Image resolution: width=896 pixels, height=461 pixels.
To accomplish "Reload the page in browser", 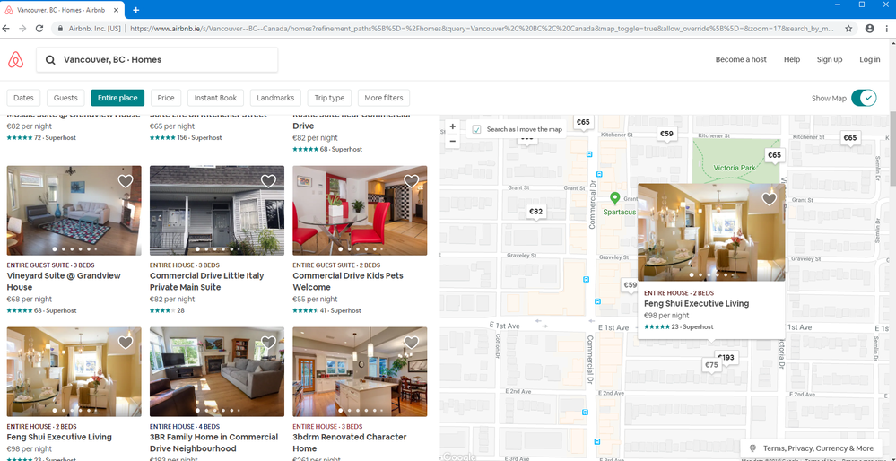I will tap(39, 29).
